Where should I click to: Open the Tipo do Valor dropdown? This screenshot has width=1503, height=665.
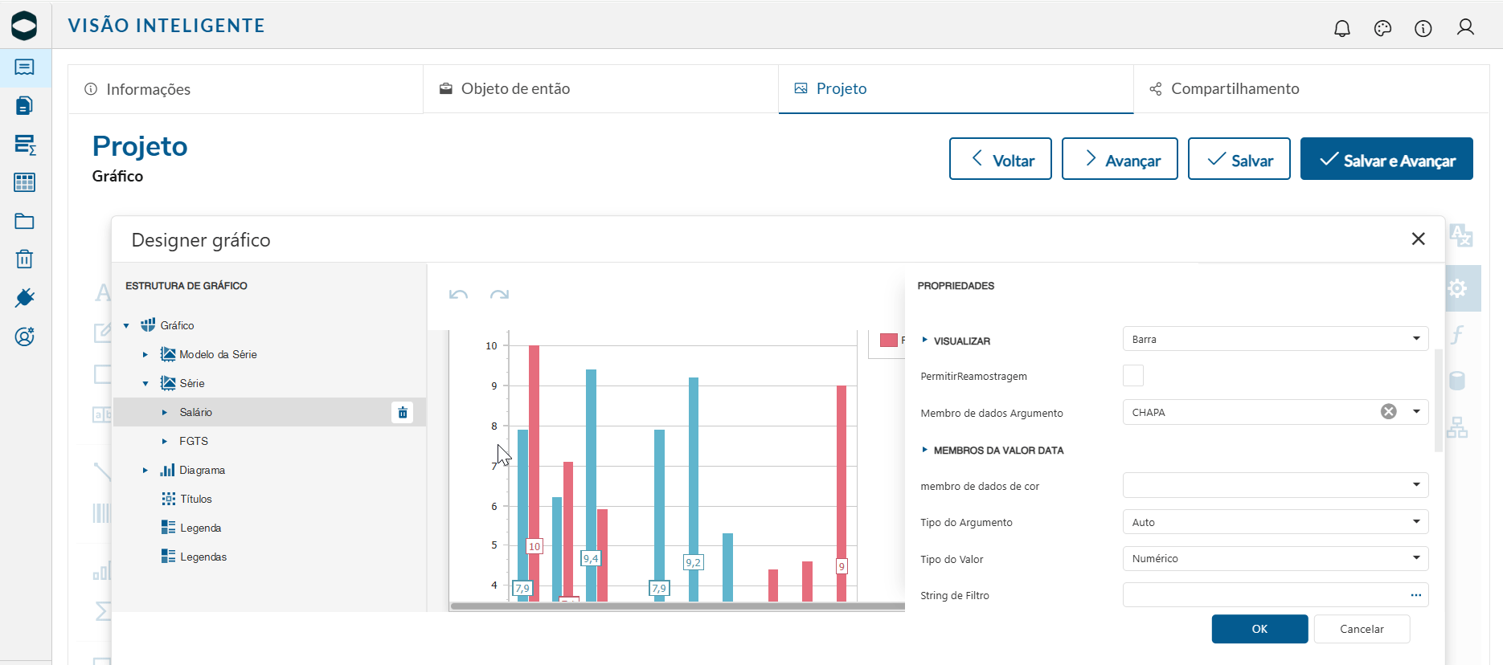pos(1275,558)
